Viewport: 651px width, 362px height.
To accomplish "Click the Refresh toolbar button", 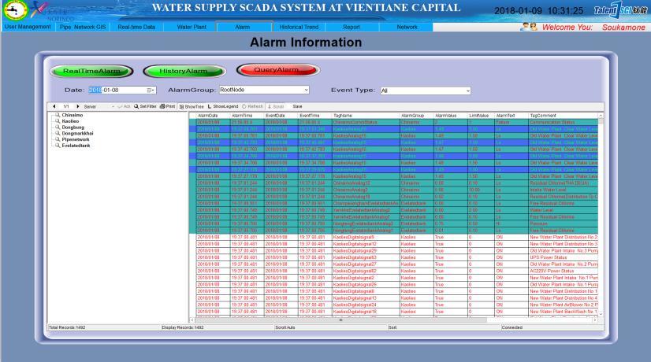I will [252, 106].
